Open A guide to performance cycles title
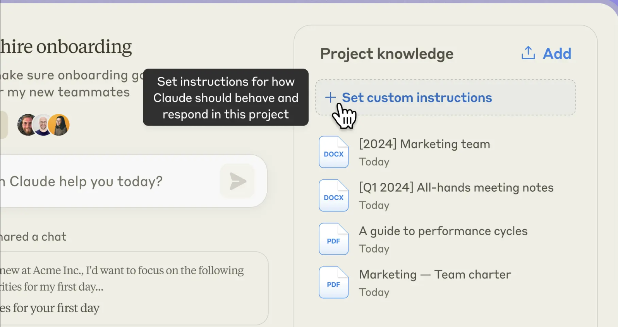This screenshot has width=618, height=327. (x=443, y=231)
